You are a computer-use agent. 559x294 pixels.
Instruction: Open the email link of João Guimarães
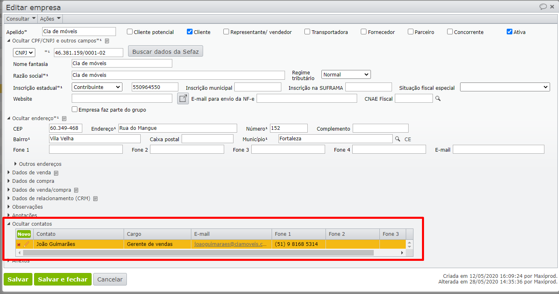tap(231, 244)
